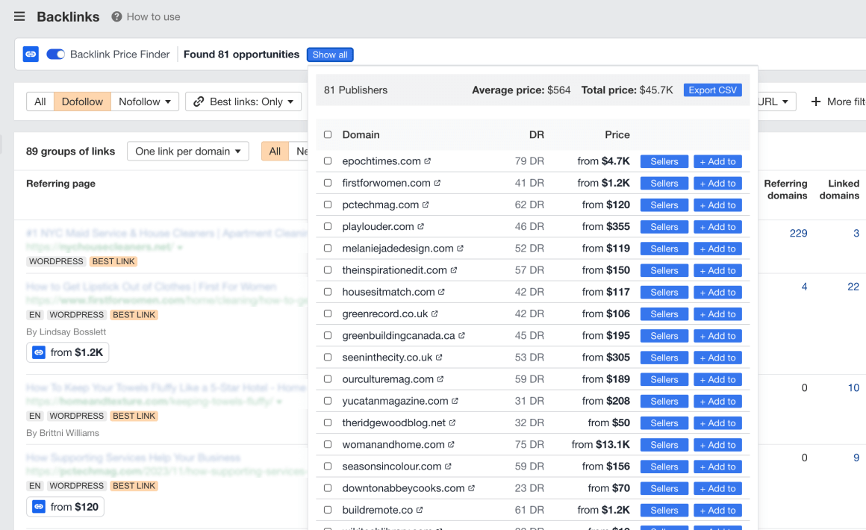Check the housesitmatch.com row checkbox
This screenshot has height=530, width=866.
coord(328,292)
